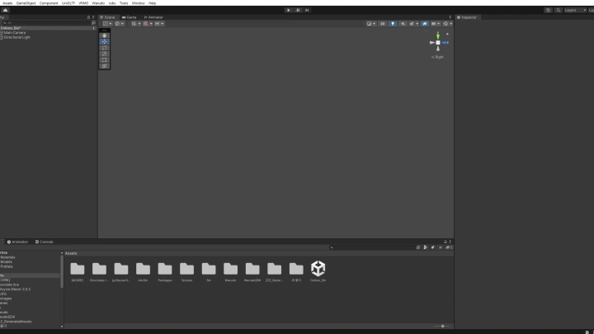Toggle Project panel lock icon
The height and width of the screenshot is (334, 594).
445,242
